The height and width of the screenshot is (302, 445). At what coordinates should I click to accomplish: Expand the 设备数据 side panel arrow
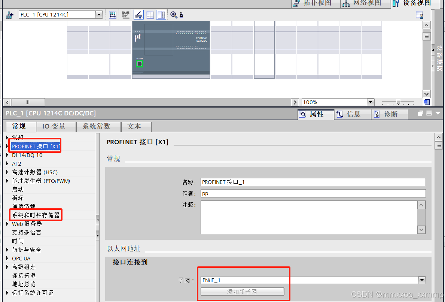coord(433,50)
